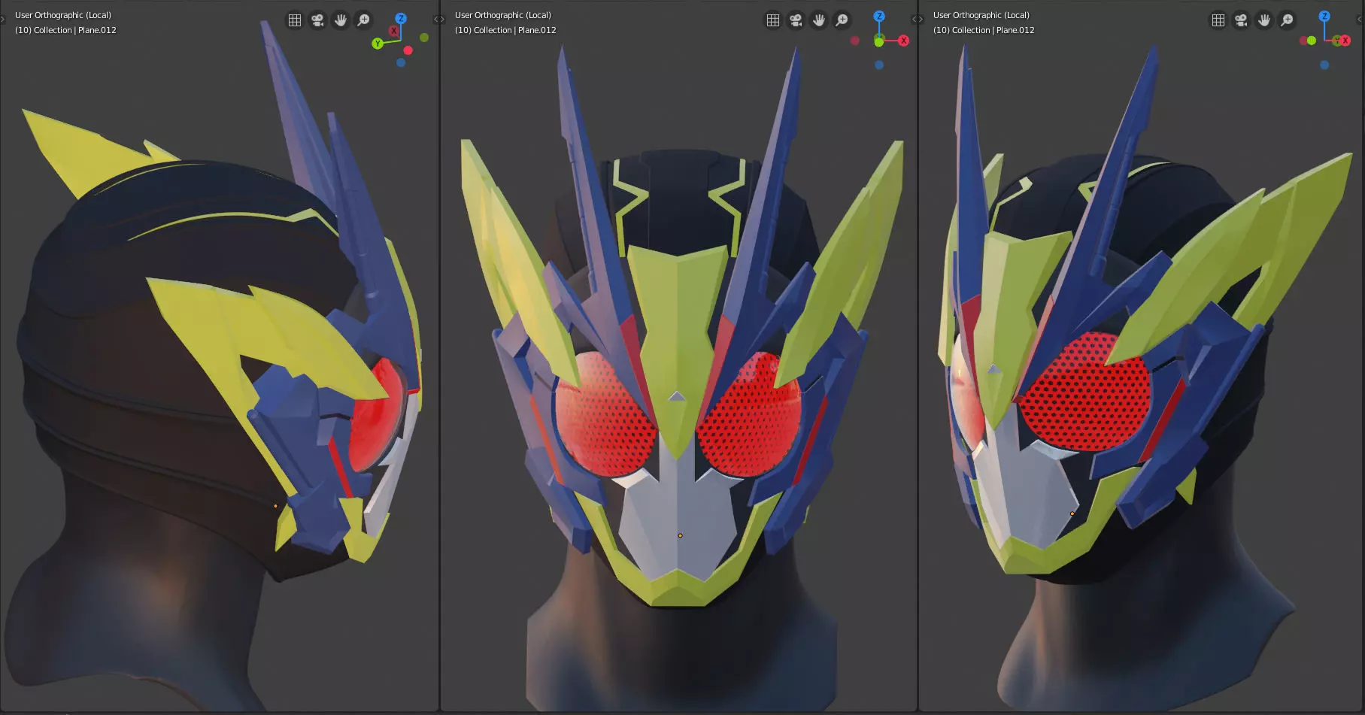
Task: Click 'User Orthographic (Local)' text in right viewport
Action: click(981, 15)
